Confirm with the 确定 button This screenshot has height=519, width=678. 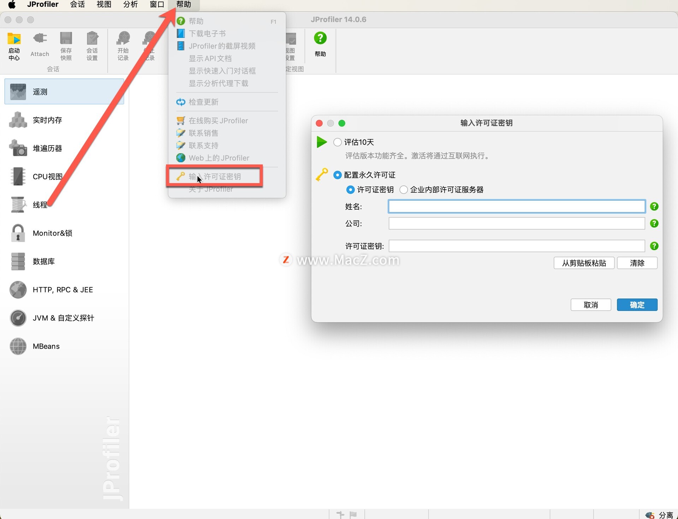[x=637, y=305]
